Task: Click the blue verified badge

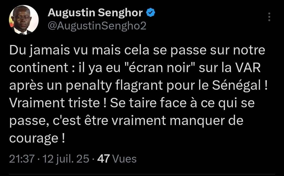Action: 150,13
